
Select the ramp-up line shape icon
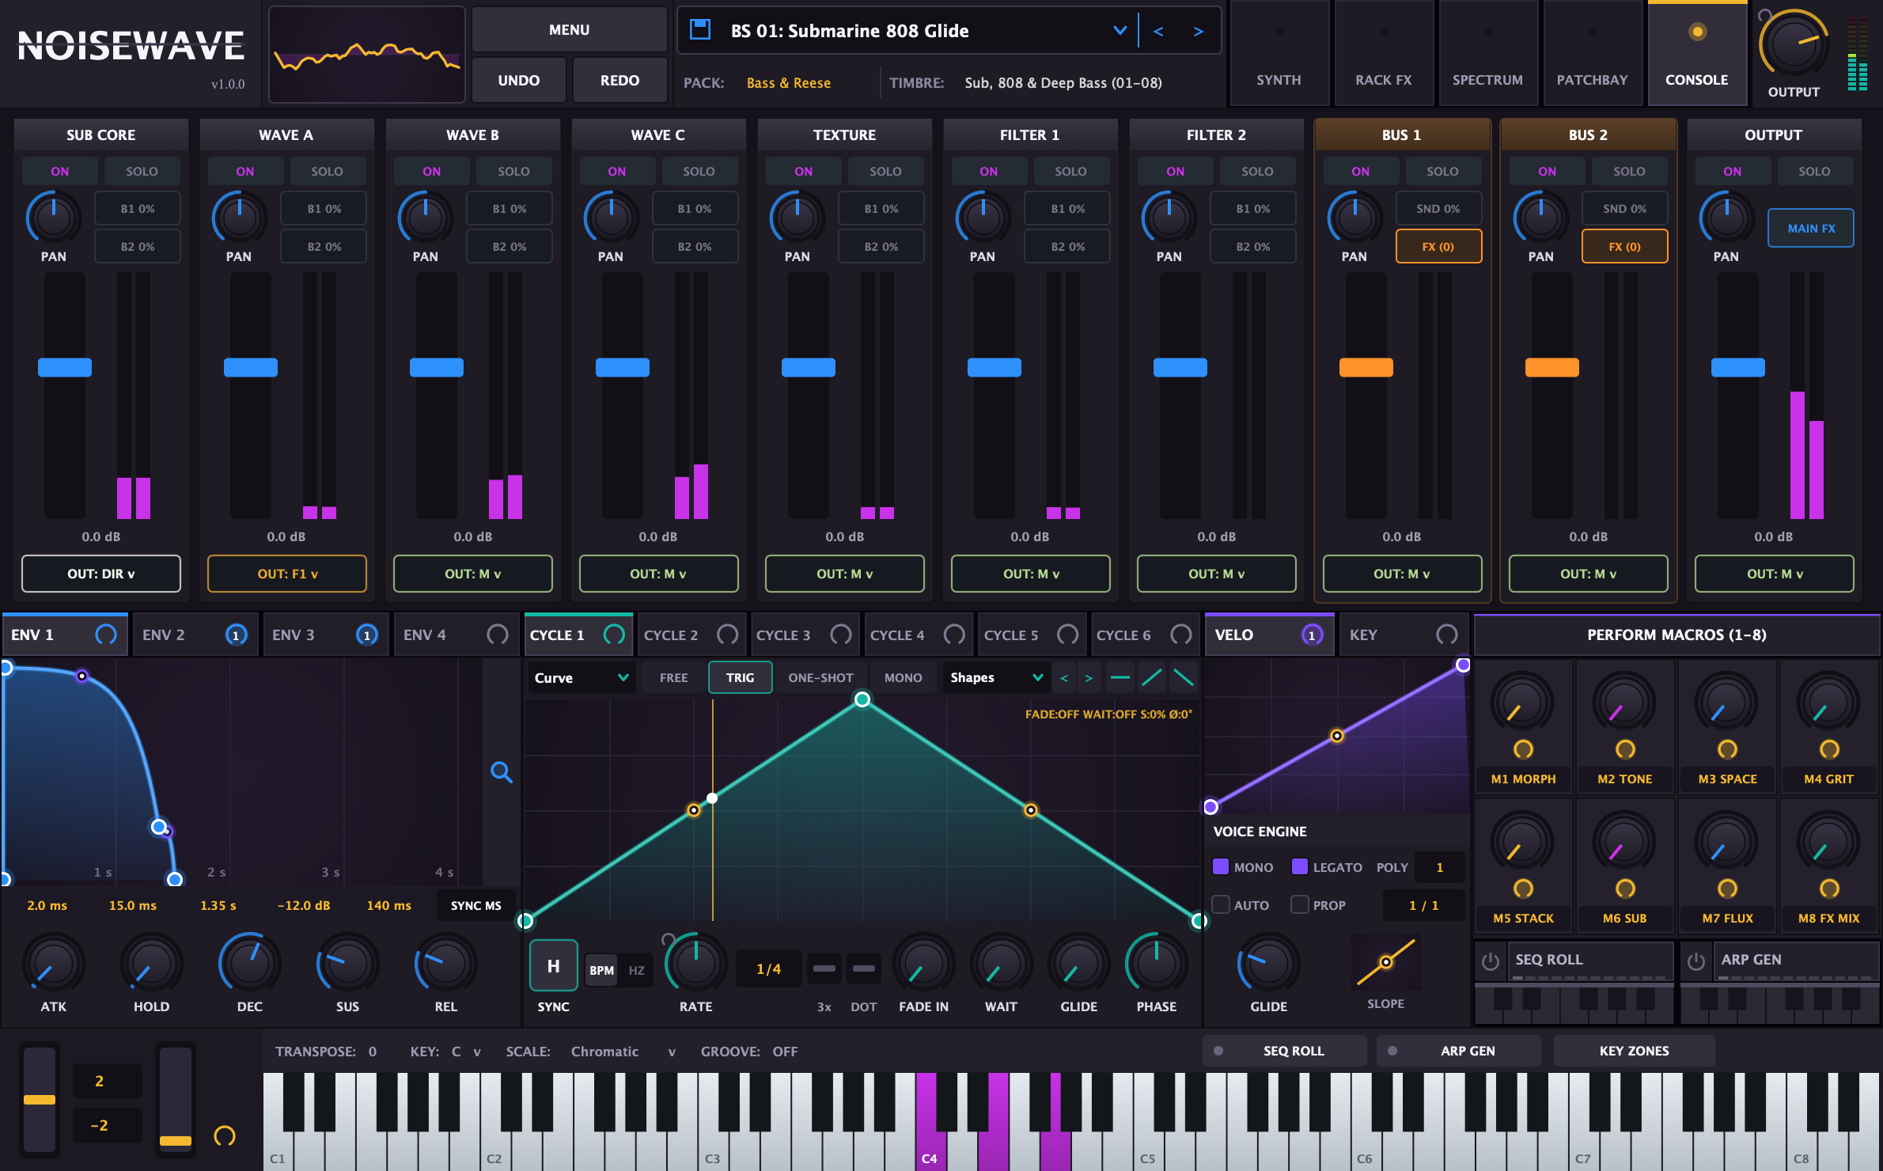pos(1152,677)
